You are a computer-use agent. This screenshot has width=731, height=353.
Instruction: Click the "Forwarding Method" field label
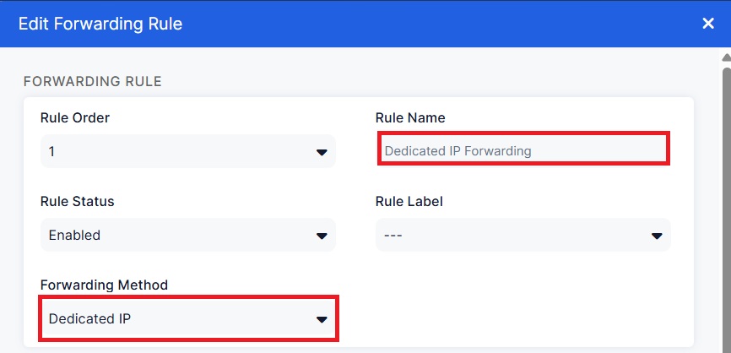(x=104, y=285)
